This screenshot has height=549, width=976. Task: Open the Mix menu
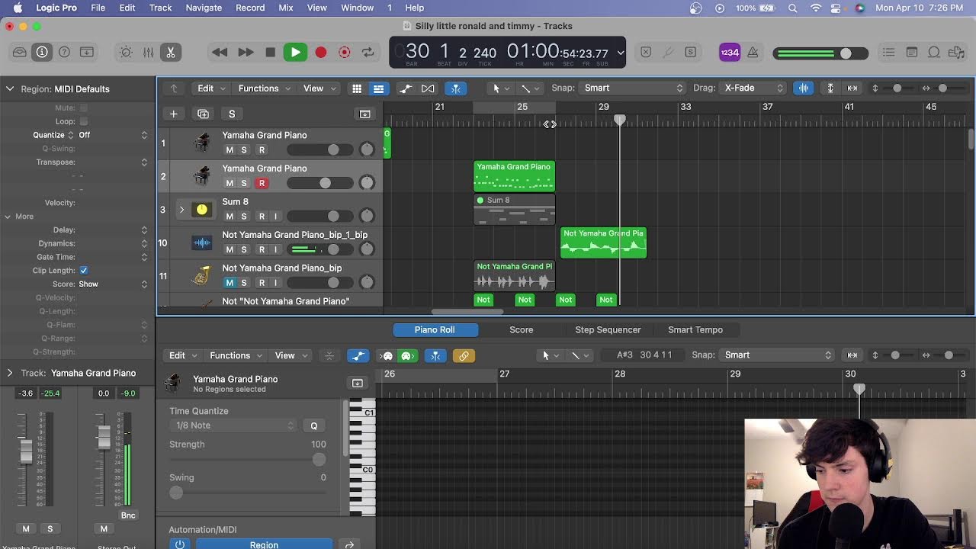[x=286, y=8]
